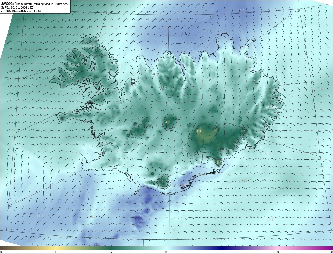This screenshot has width=333, height=254.
Task: Click the 4.9 value on Mýrdalsjökull glacier
Action: [161, 182]
